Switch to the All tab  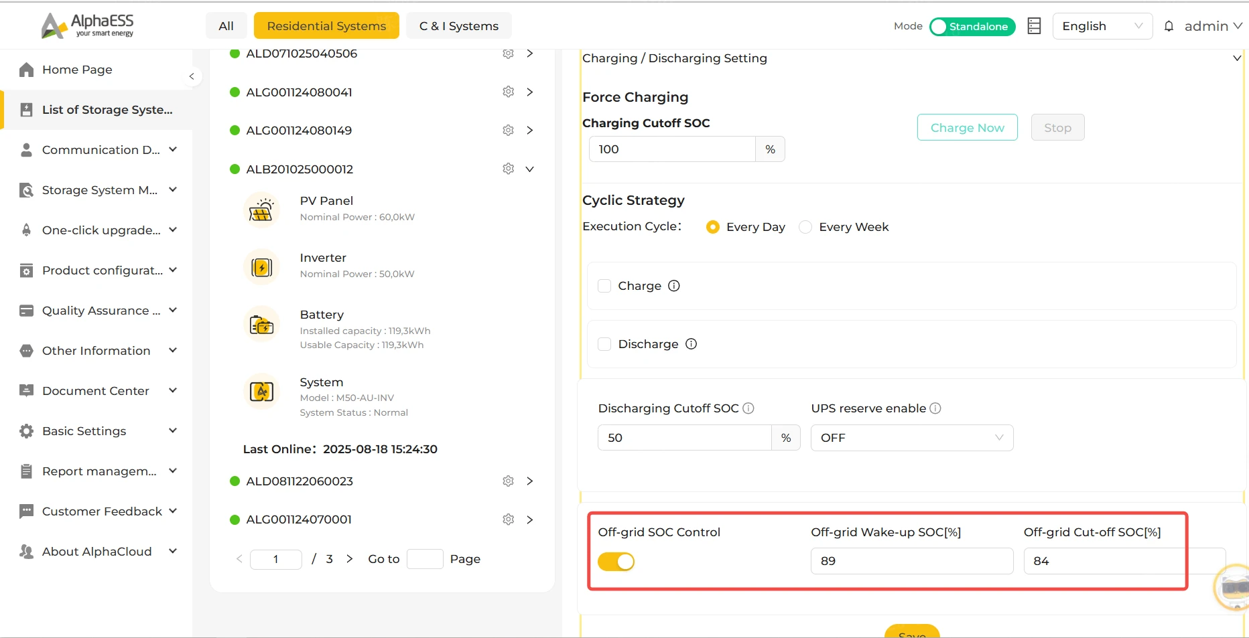[x=226, y=25]
